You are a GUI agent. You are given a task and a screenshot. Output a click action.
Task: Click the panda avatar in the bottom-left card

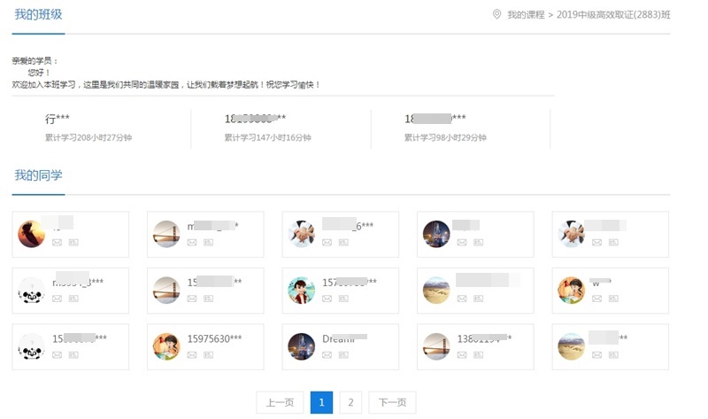[31, 346]
